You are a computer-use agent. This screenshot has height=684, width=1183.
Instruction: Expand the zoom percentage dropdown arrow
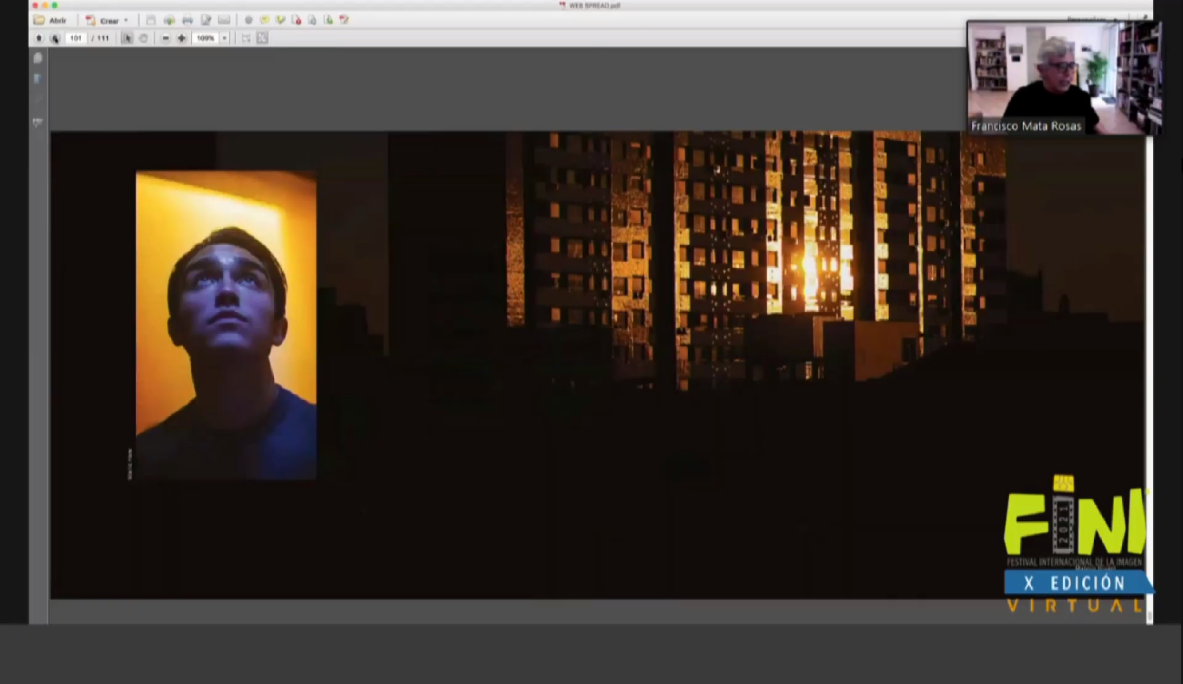(x=224, y=38)
